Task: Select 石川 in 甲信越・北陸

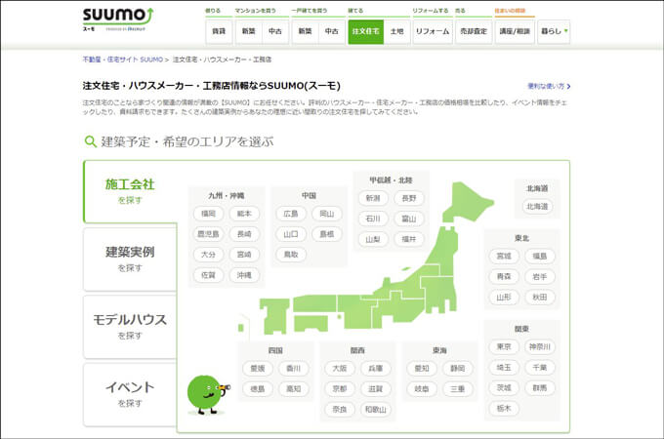Action: (373, 219)
